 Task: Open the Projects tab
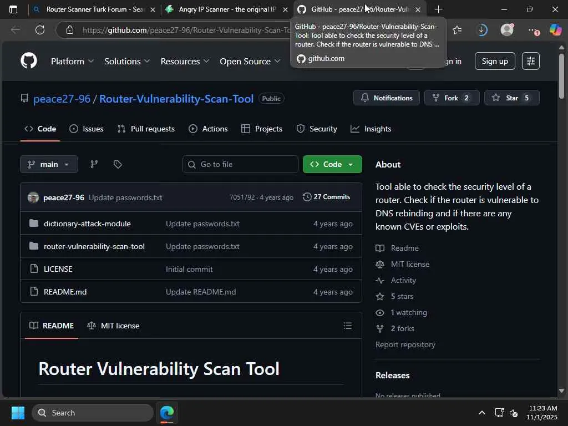pyautogui.click(x=262, y=129)
